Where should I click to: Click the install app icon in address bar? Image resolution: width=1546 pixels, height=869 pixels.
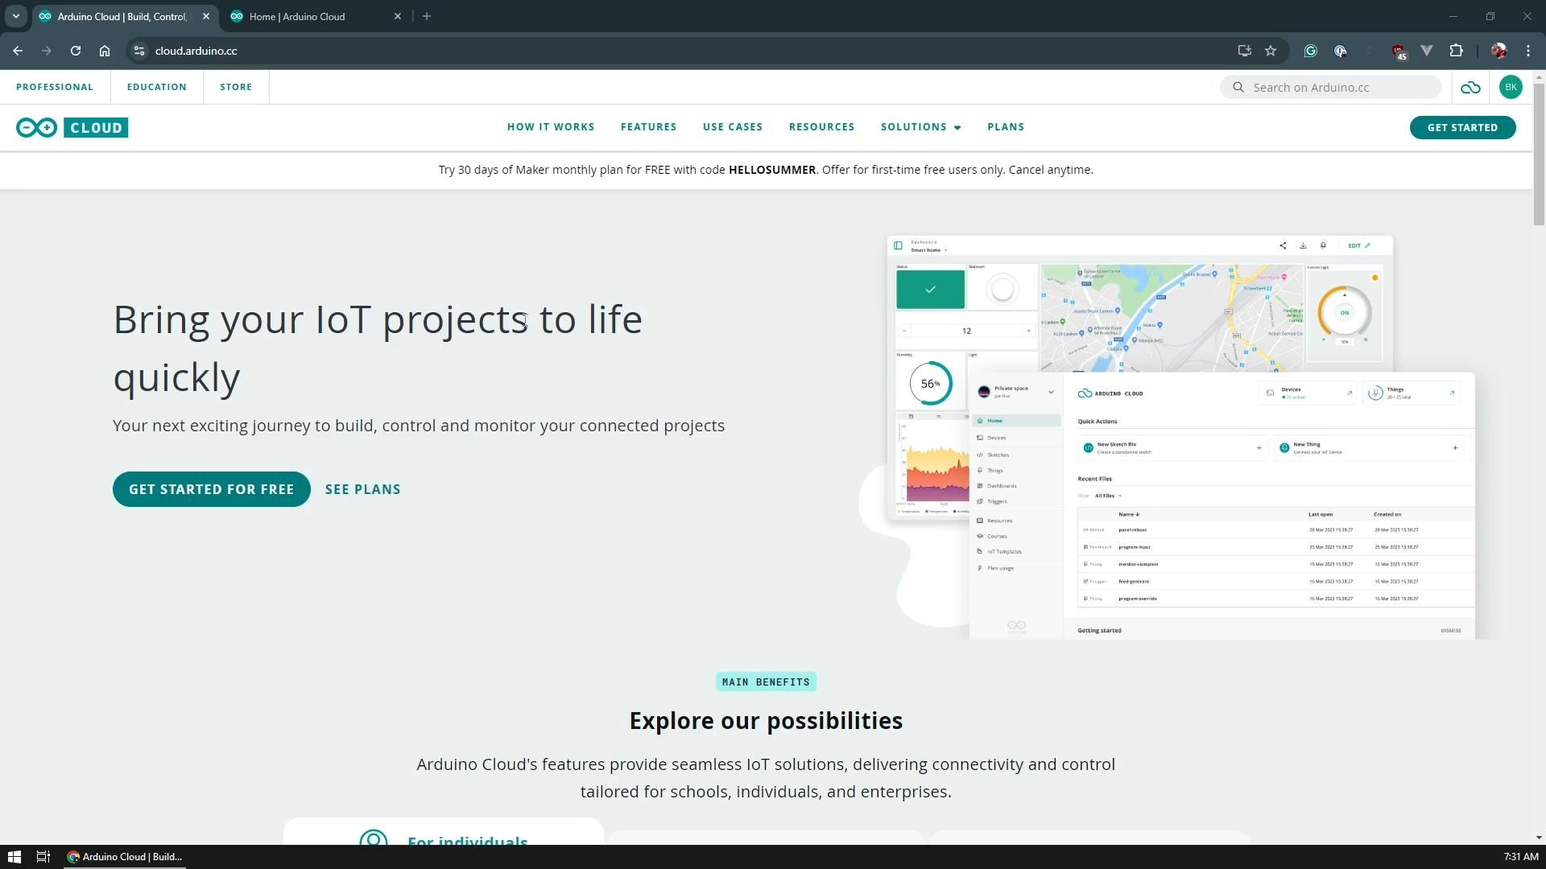[1244, 51]
